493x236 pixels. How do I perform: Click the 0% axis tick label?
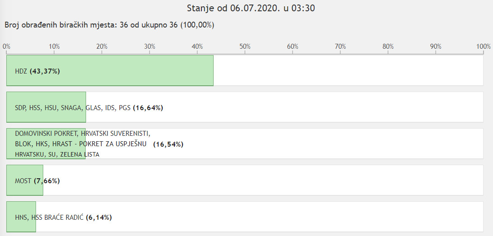point(7,46)
